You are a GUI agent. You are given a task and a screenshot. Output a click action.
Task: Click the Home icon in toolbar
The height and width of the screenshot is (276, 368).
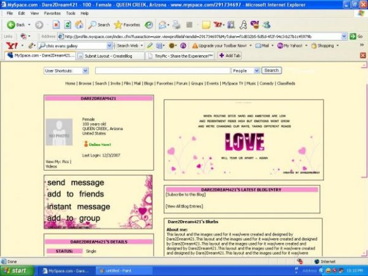(x=79, y=25)
